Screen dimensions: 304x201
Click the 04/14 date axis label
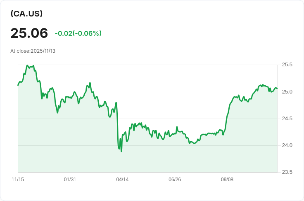pyautogui.click(x=122, y=180)
